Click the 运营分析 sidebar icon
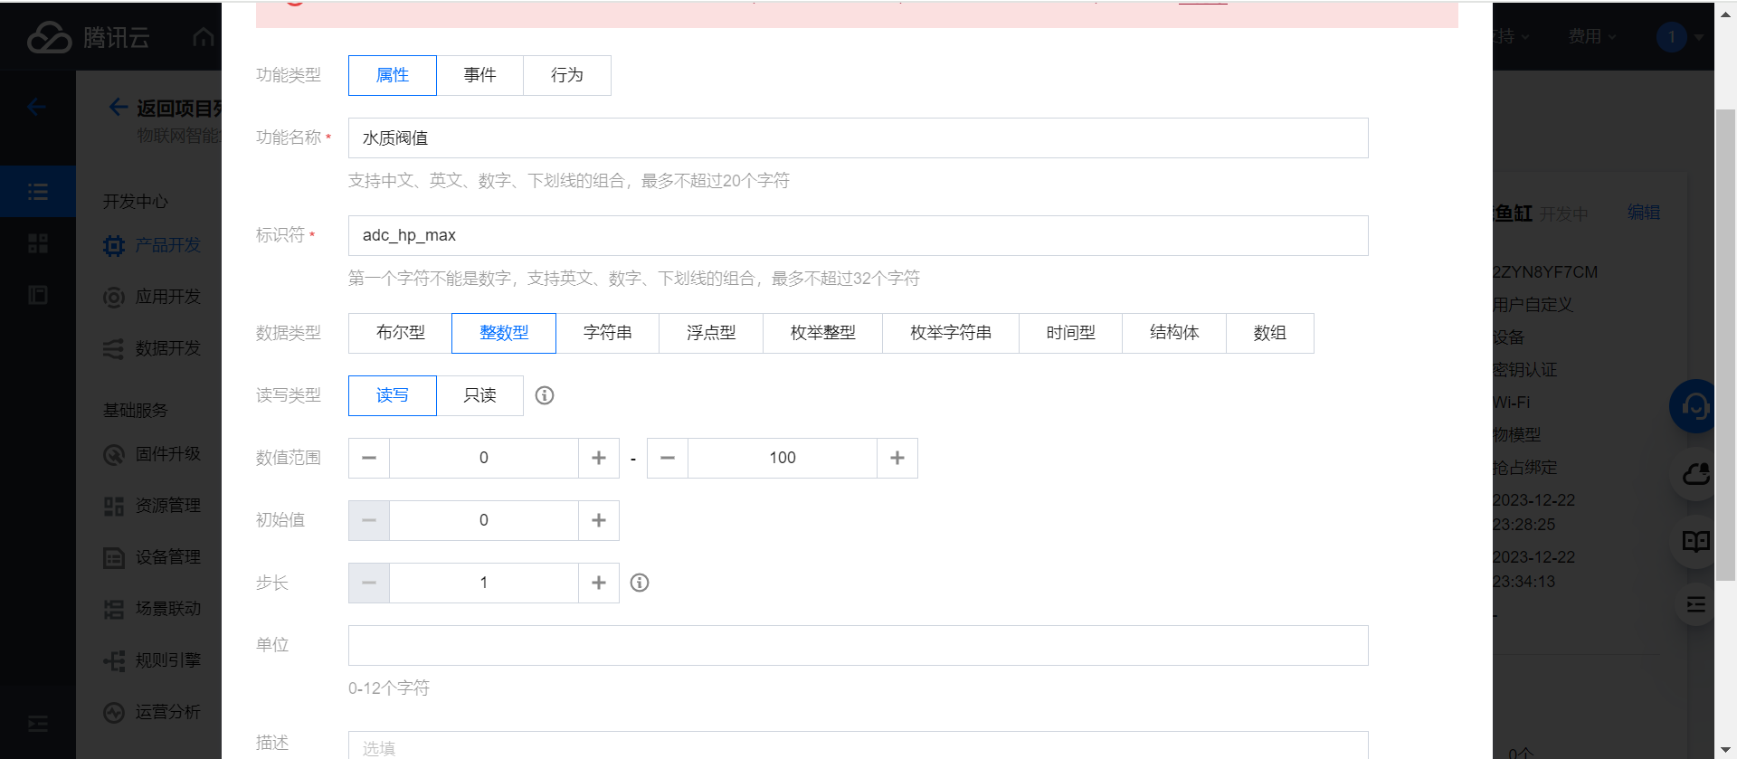Screen dimensions: 1737x759 pos(114,713)
